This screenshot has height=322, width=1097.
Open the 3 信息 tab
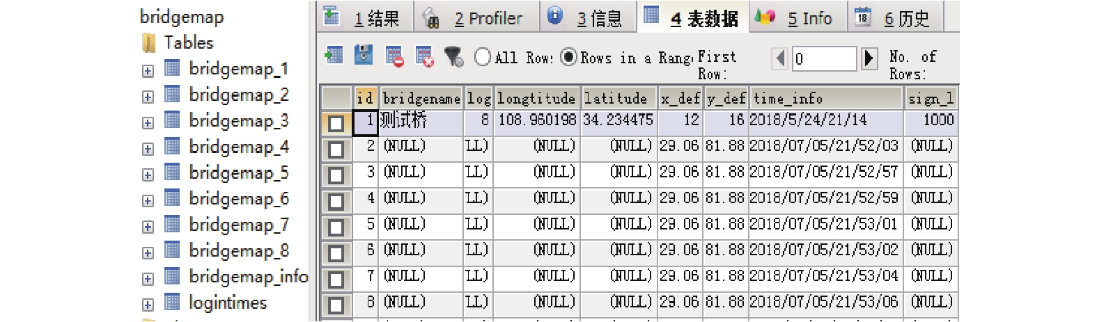coord(588,17)
